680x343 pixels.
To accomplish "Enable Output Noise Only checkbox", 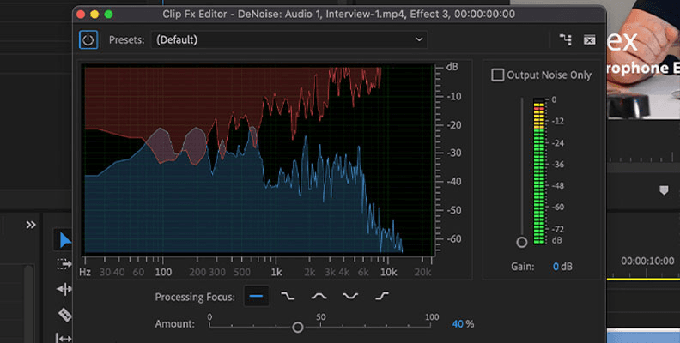I will point(498,75).
